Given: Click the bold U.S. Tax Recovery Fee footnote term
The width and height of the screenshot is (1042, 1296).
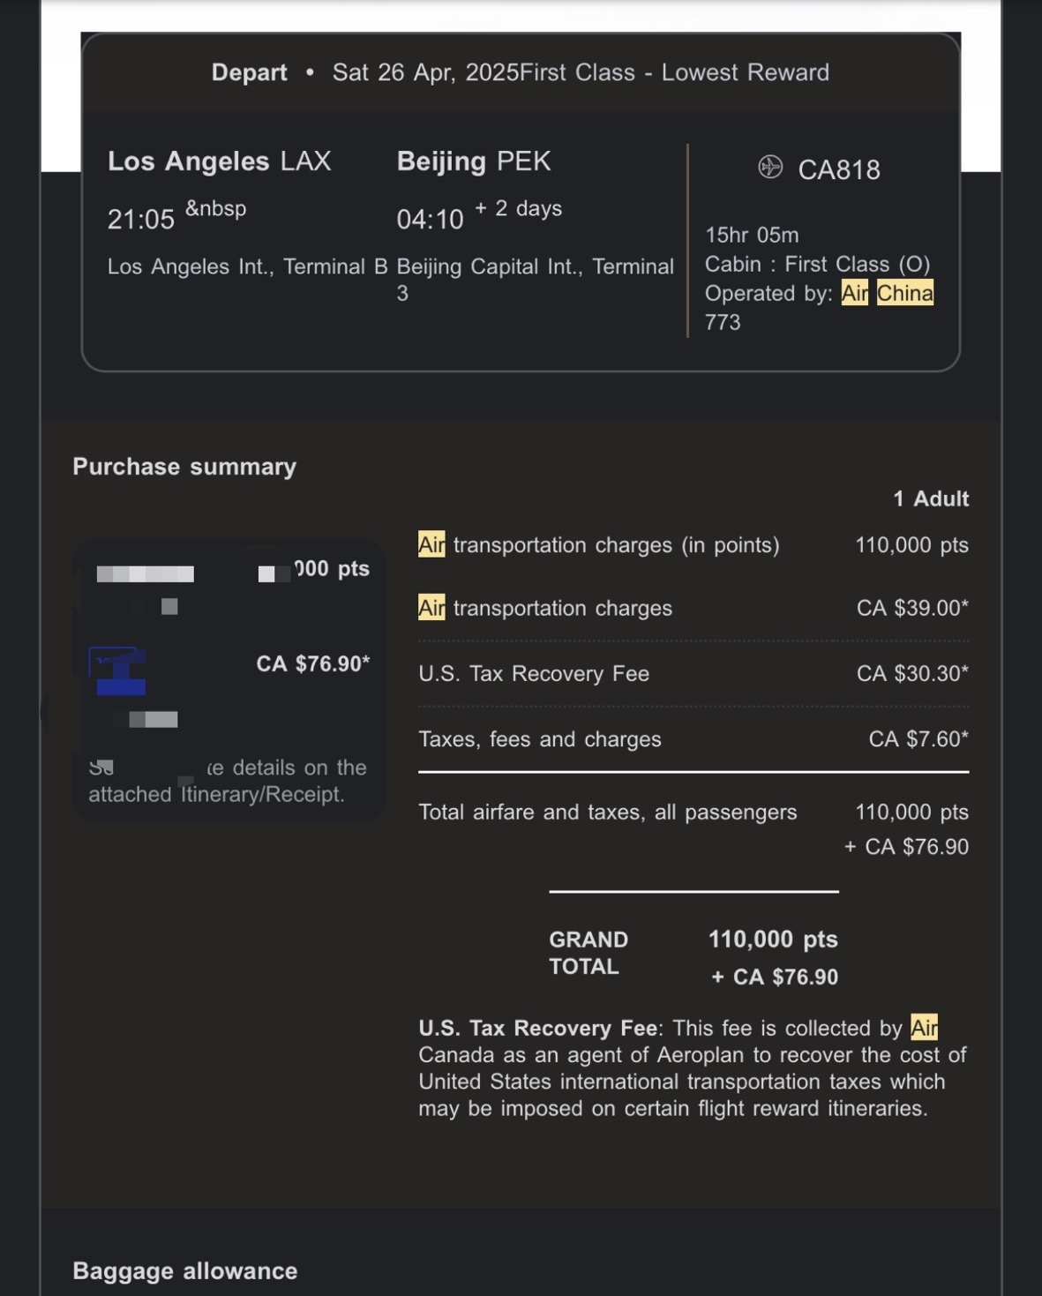Looking at the screenshot, I should click(x=537, y=1029).
